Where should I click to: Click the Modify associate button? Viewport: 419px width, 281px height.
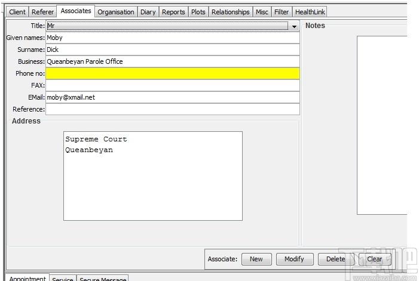point(295,259)
